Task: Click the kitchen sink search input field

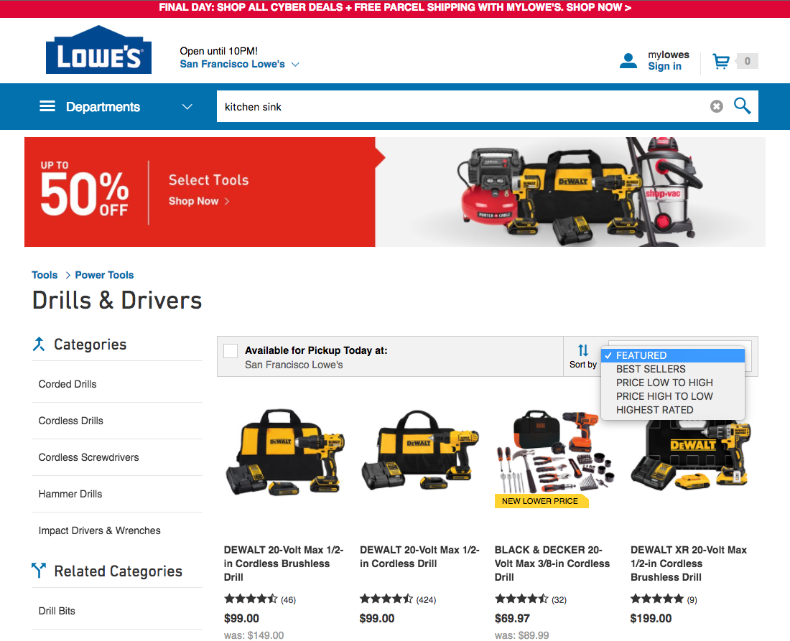Action: [463, 107]
